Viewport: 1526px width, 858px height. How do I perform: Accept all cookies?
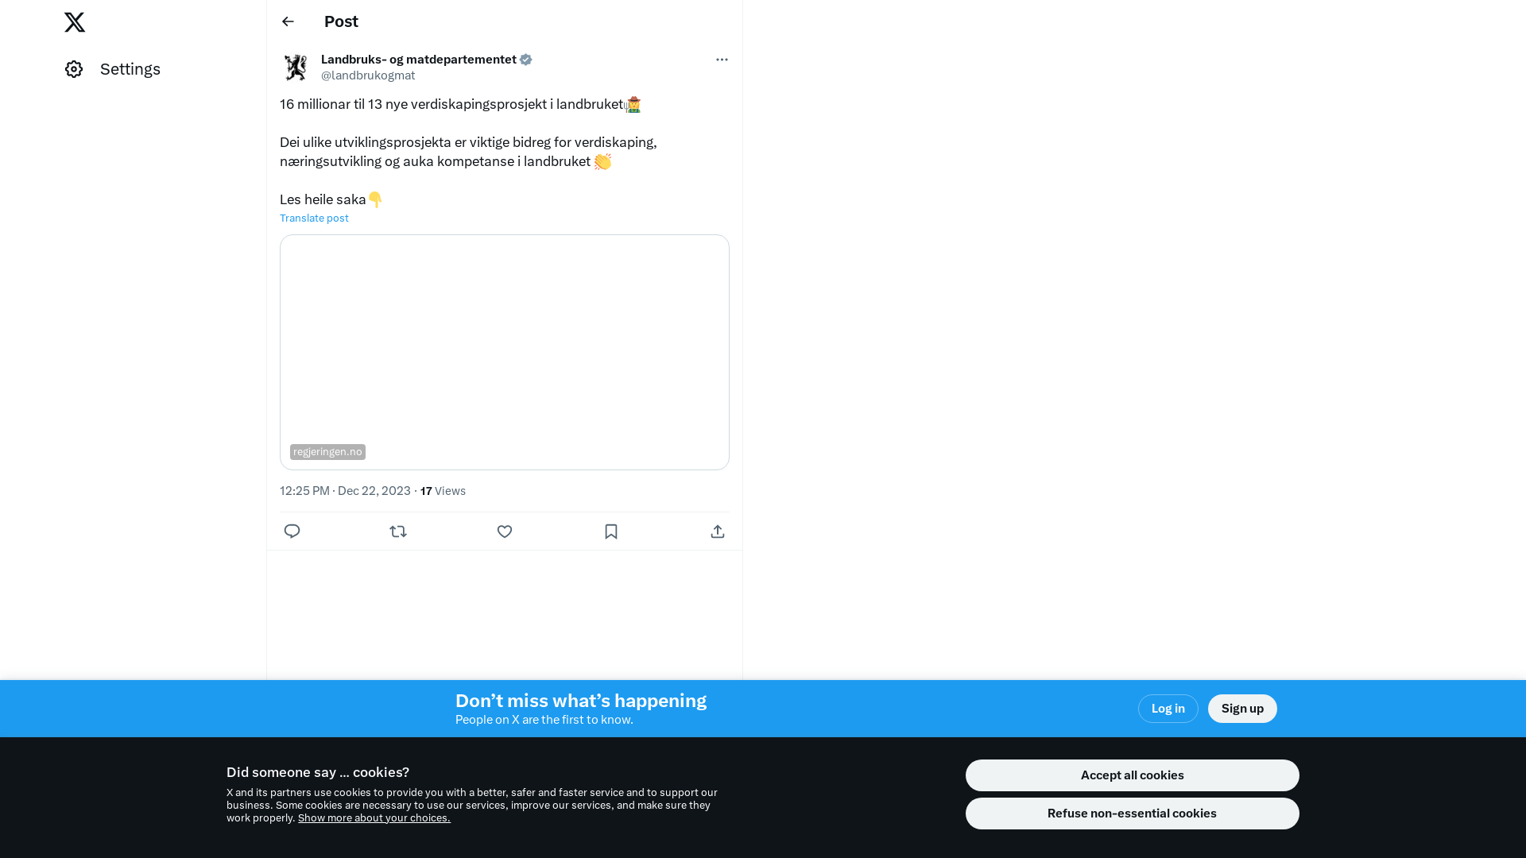(1133, 775)
